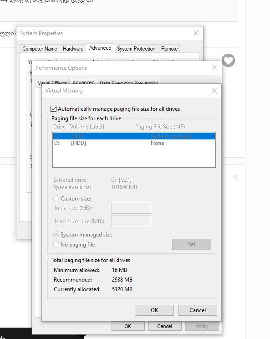The image size is (270, 339).
Task: Switch to the Hardware tab
Action: (73, 49)
